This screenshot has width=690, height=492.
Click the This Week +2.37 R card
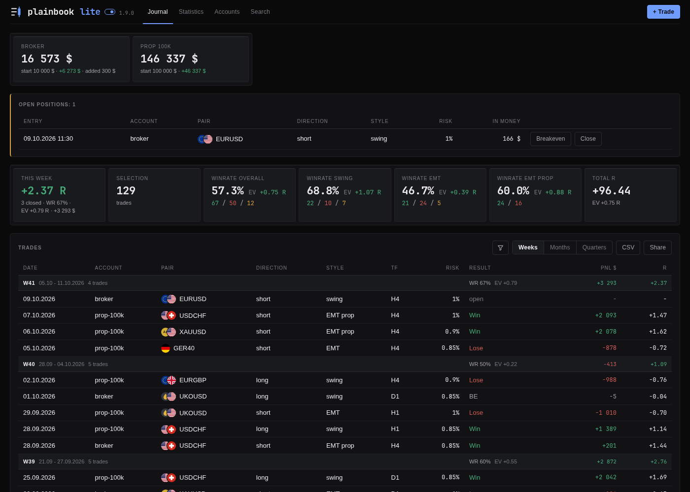coord(59,195)
